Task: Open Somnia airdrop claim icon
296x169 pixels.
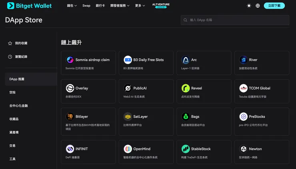Action: (70, 60)
